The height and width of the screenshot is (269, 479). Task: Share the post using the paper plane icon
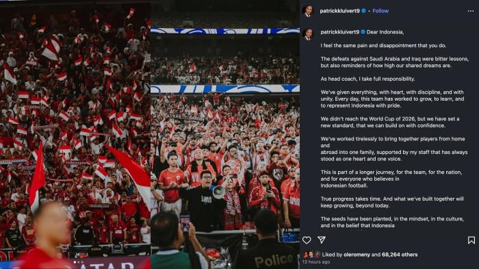[x=322, y=240]
